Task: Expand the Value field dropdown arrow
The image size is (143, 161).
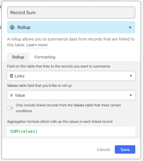Action: click(x=131, y=95)
